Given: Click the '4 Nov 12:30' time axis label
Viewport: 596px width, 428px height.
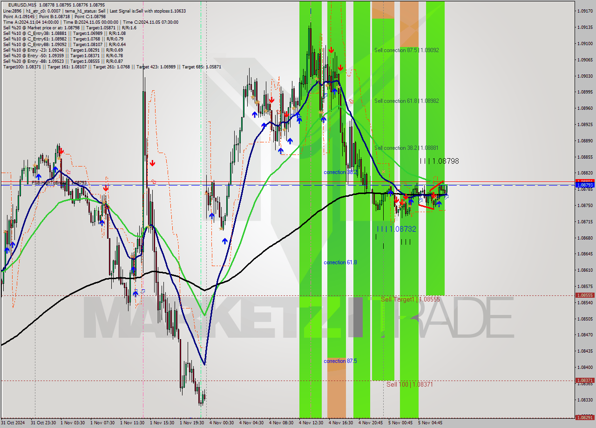Looking at the screenshot, I should (311, 423).
